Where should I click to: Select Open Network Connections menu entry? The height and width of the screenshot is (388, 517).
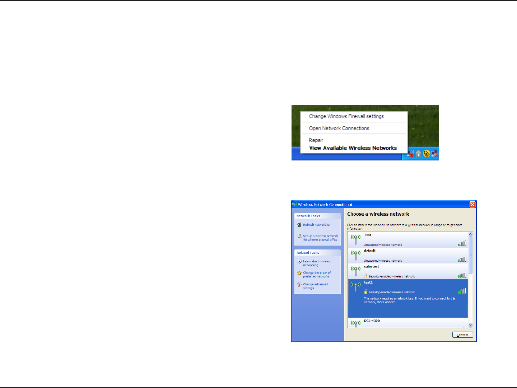[x=339, y=128]
